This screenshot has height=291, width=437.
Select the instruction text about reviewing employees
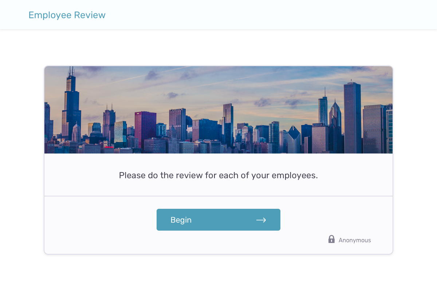point(218,175)
